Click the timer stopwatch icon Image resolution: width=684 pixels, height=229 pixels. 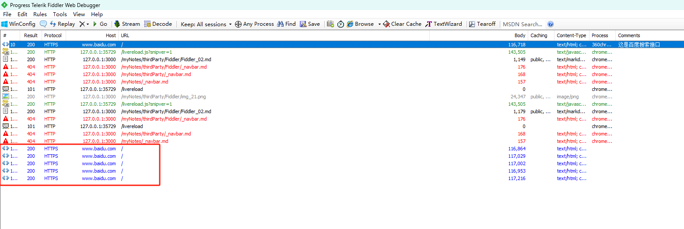tap(341, 24)
